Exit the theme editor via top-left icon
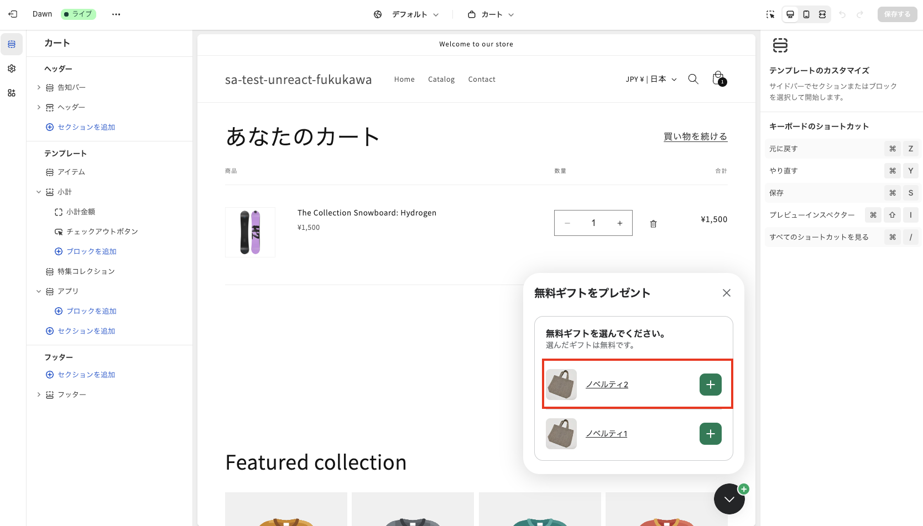Viewport: 923px width, 526px height. click(x=12, y=14)
